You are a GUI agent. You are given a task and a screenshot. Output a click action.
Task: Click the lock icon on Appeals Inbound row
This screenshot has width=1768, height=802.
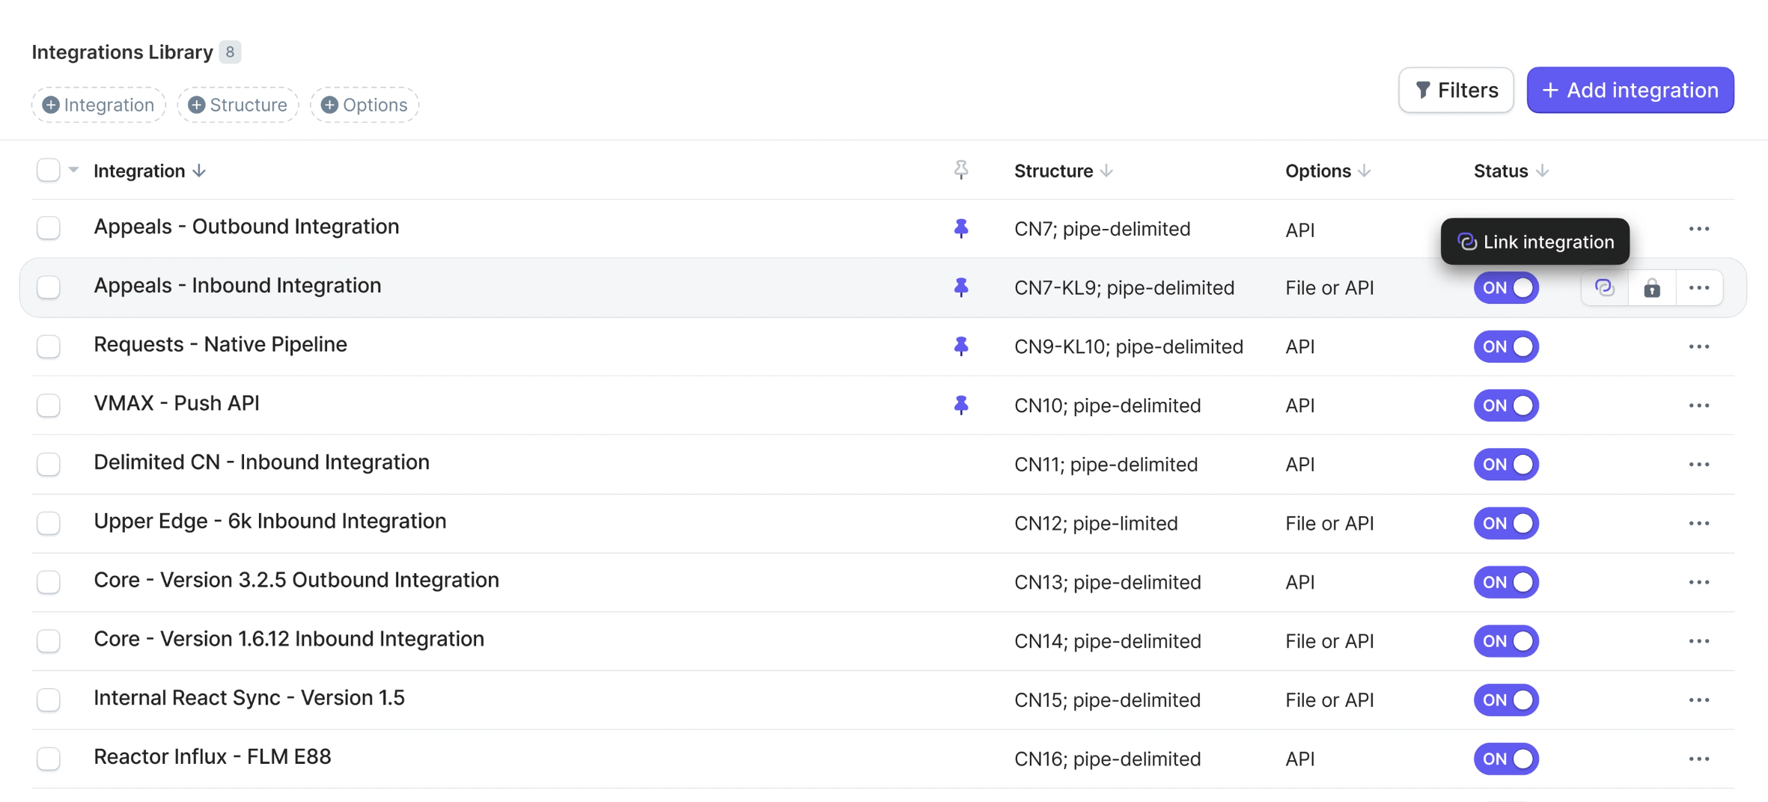point(1651,288)
